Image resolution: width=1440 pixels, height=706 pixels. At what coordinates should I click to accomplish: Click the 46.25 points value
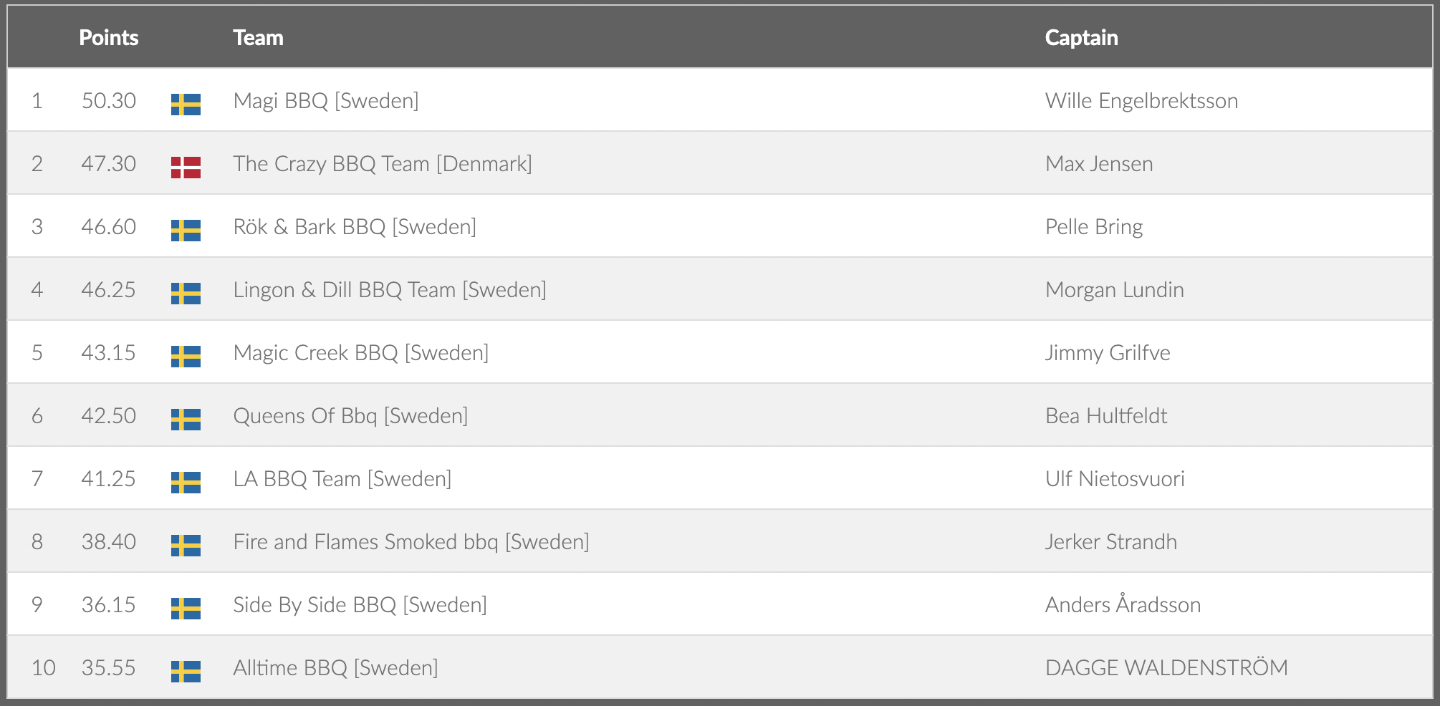coord(108,290)
